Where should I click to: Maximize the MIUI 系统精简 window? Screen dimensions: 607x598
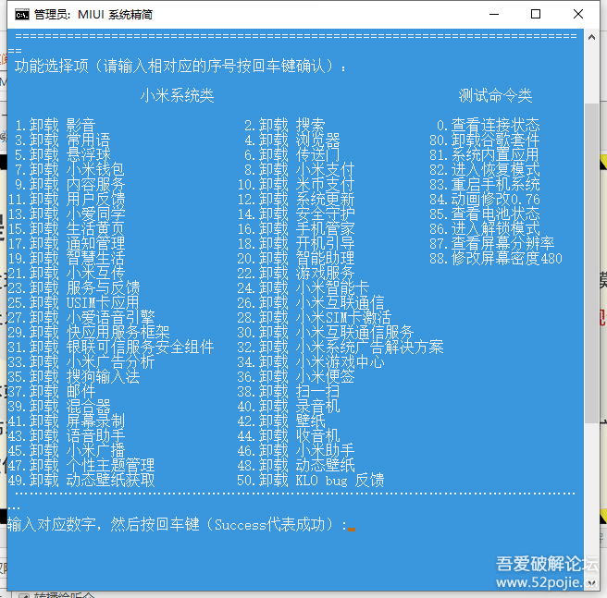coord(536,14)
